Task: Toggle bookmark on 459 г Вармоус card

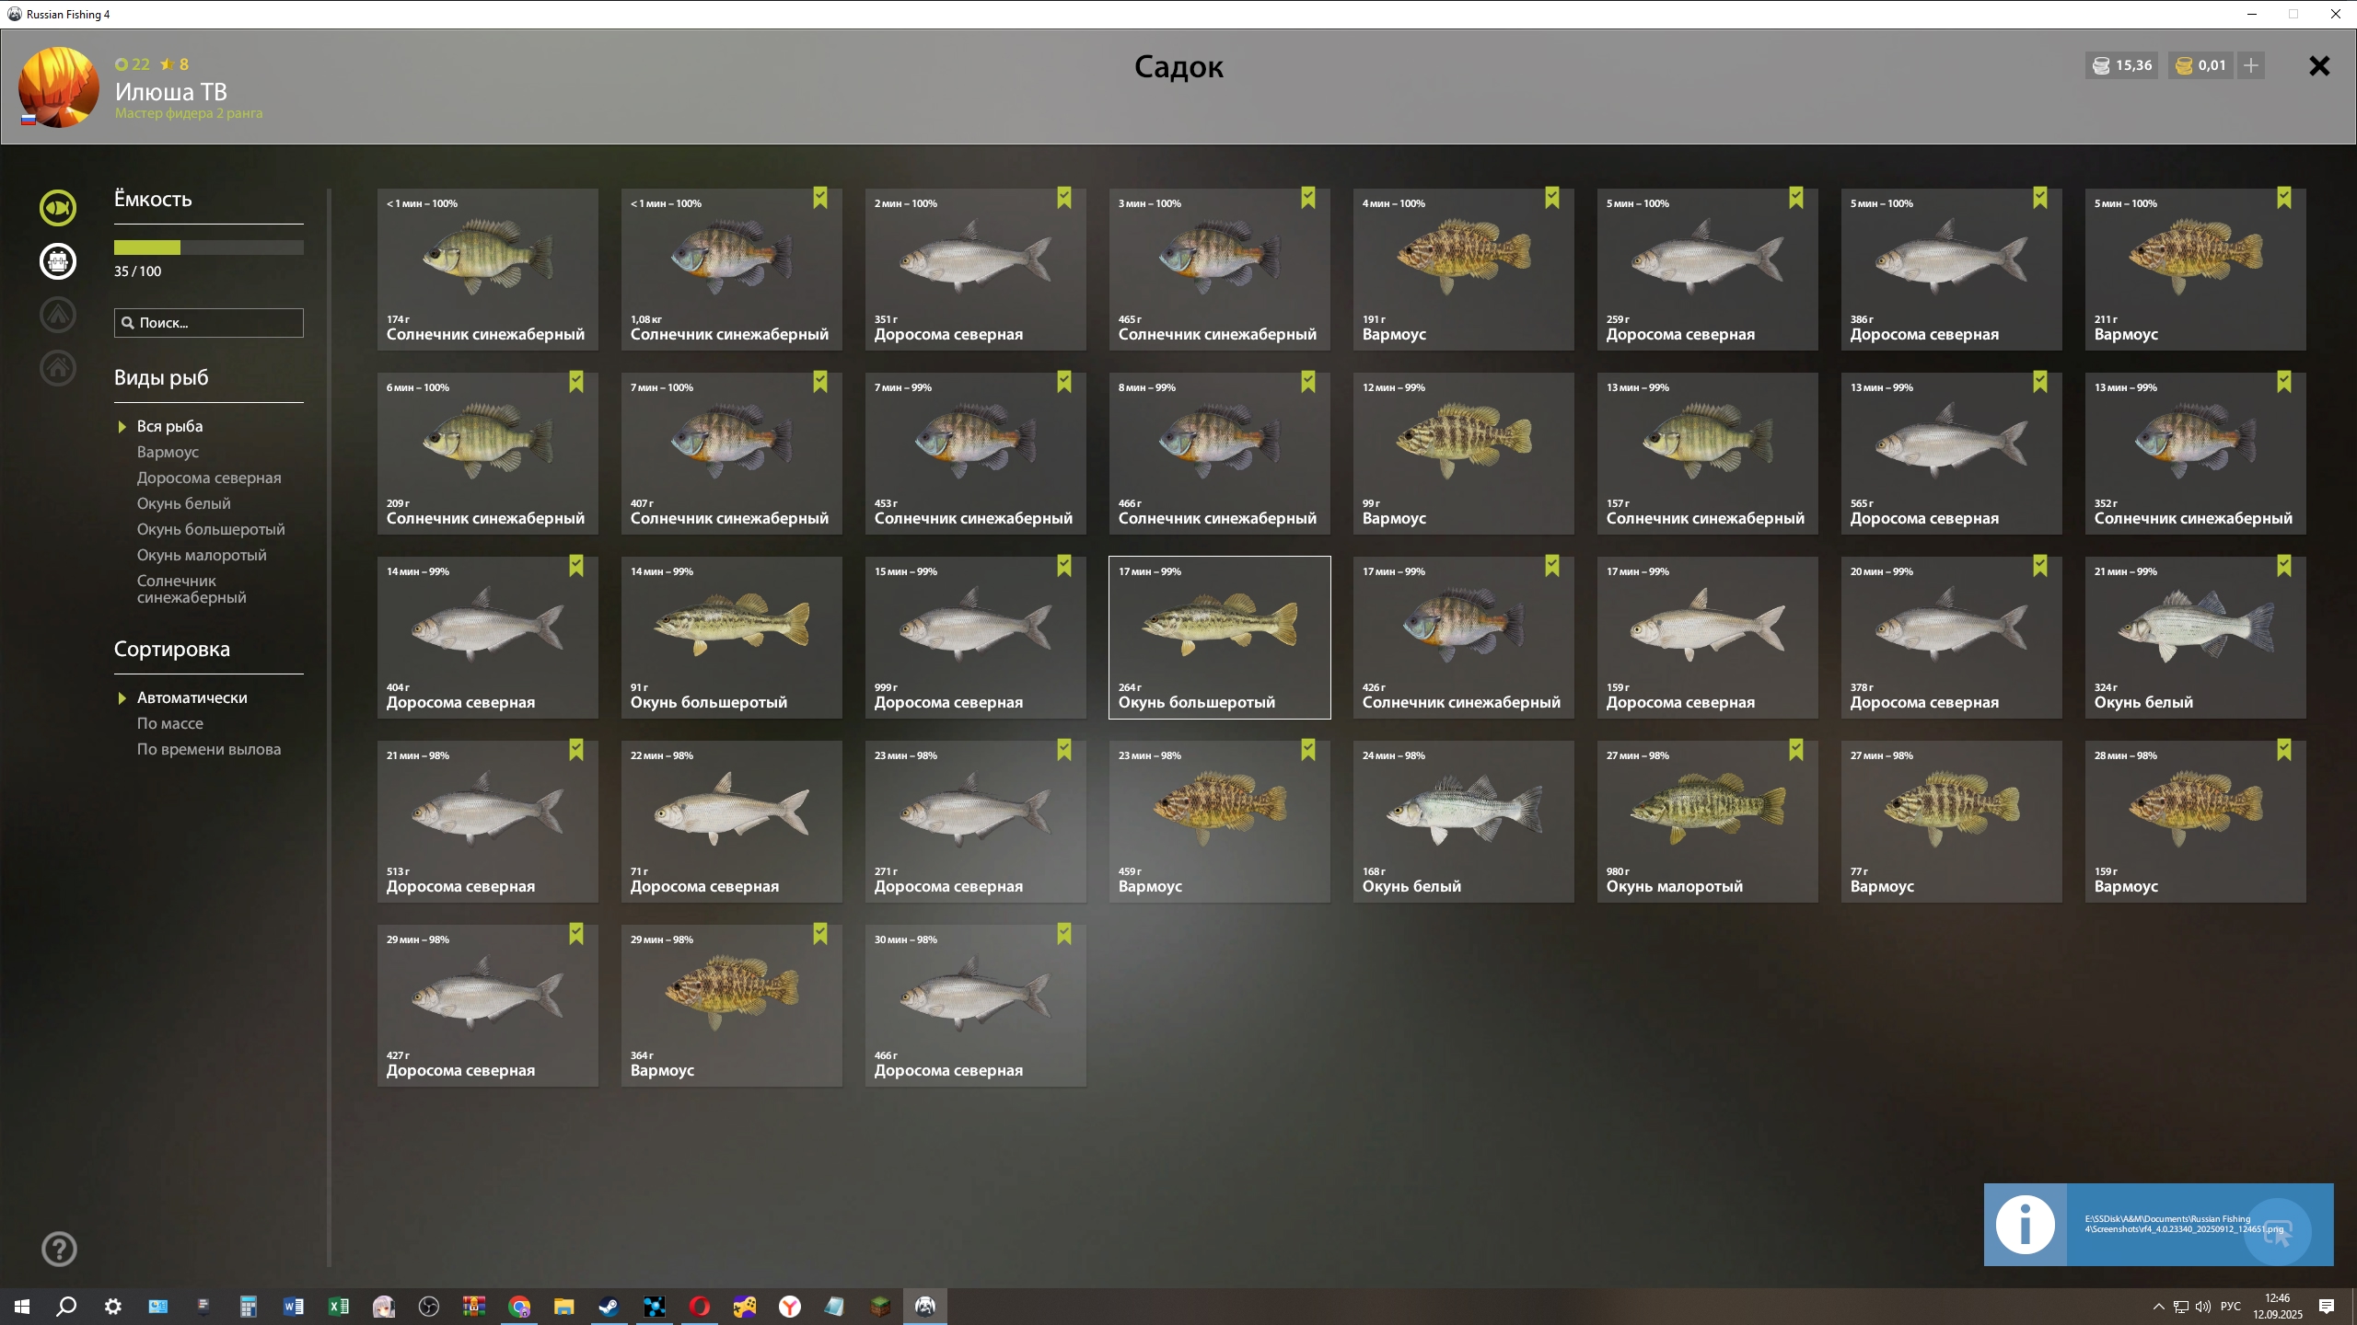Action: coord(1307,751)
